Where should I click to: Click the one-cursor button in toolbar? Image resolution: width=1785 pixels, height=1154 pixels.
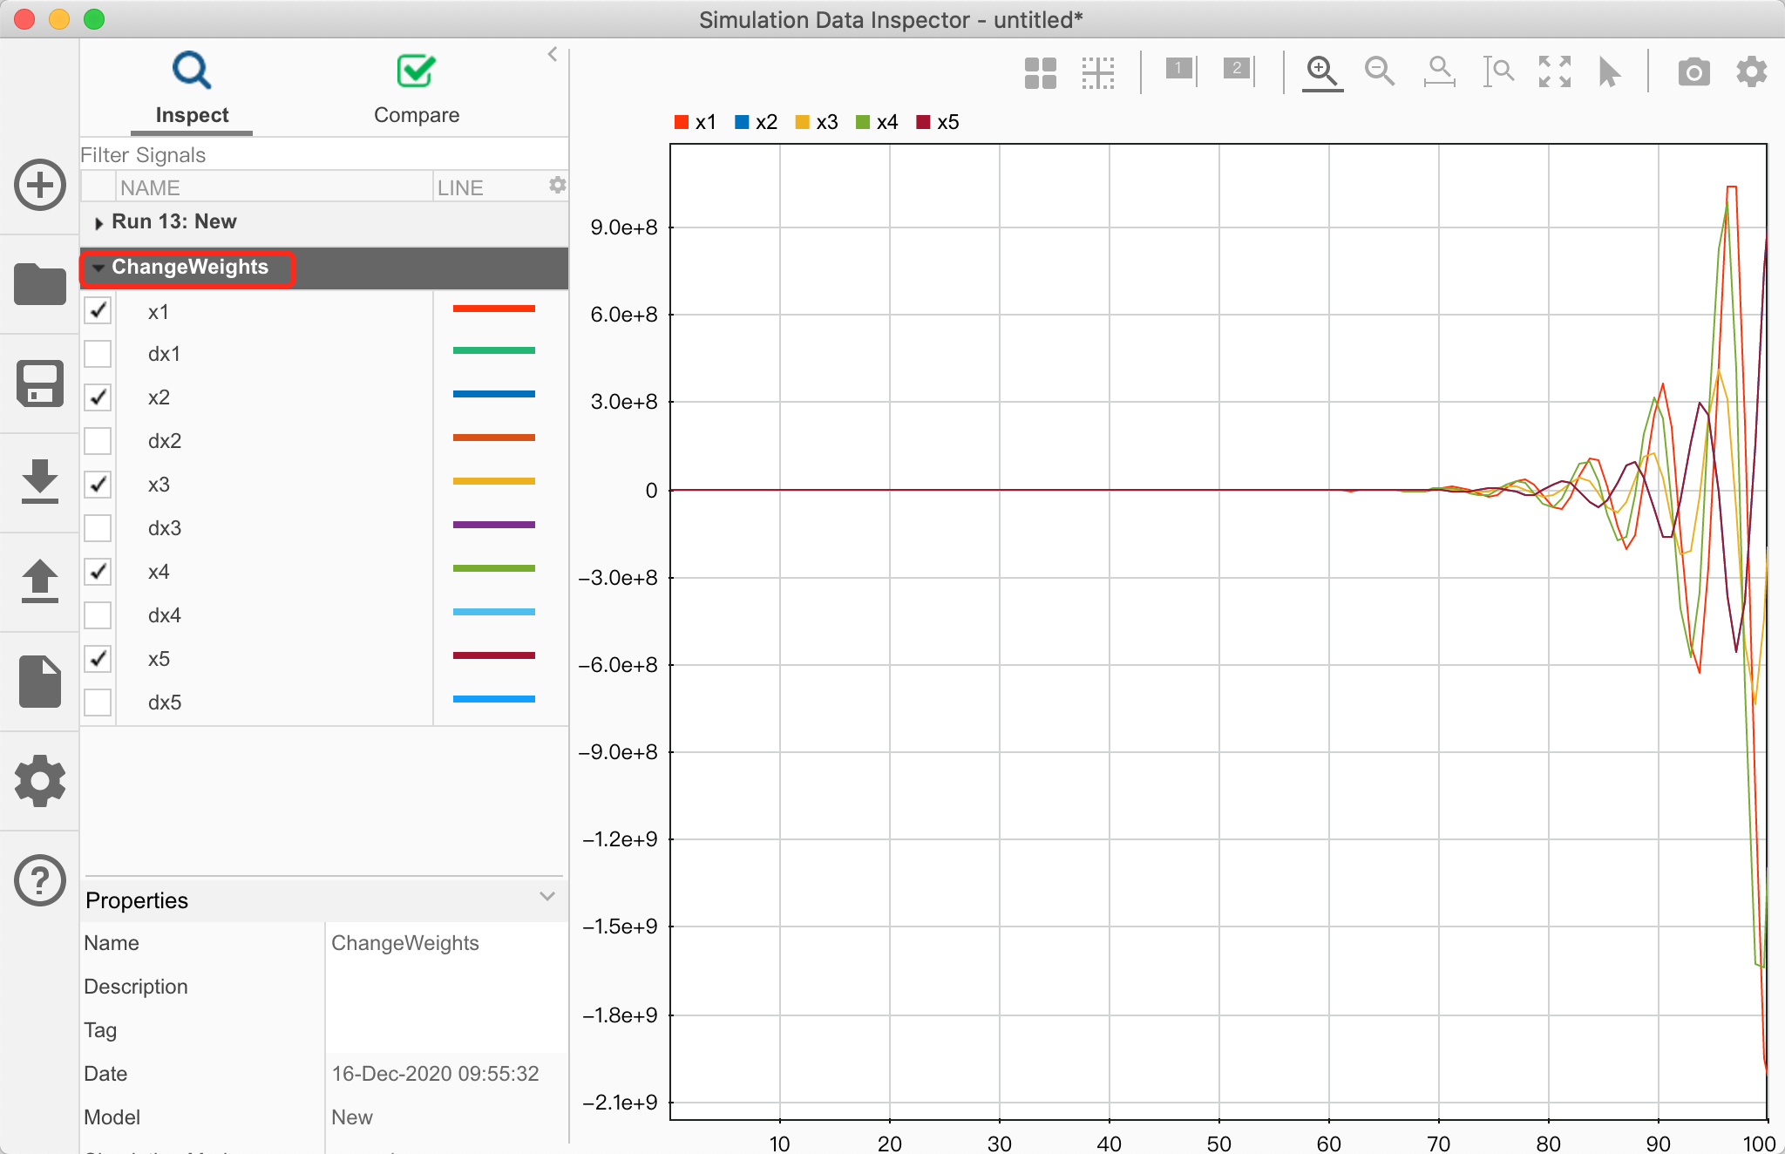(x=1180, y=70)
